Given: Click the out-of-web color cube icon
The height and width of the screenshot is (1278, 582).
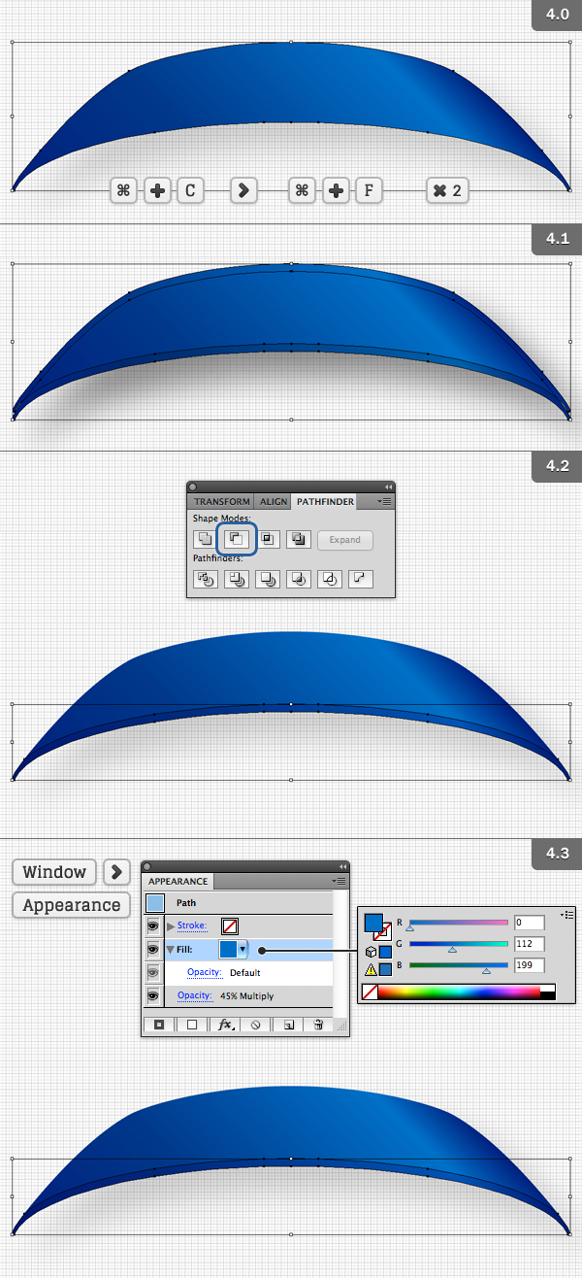Looking at the screenshot, I should 370,952.
